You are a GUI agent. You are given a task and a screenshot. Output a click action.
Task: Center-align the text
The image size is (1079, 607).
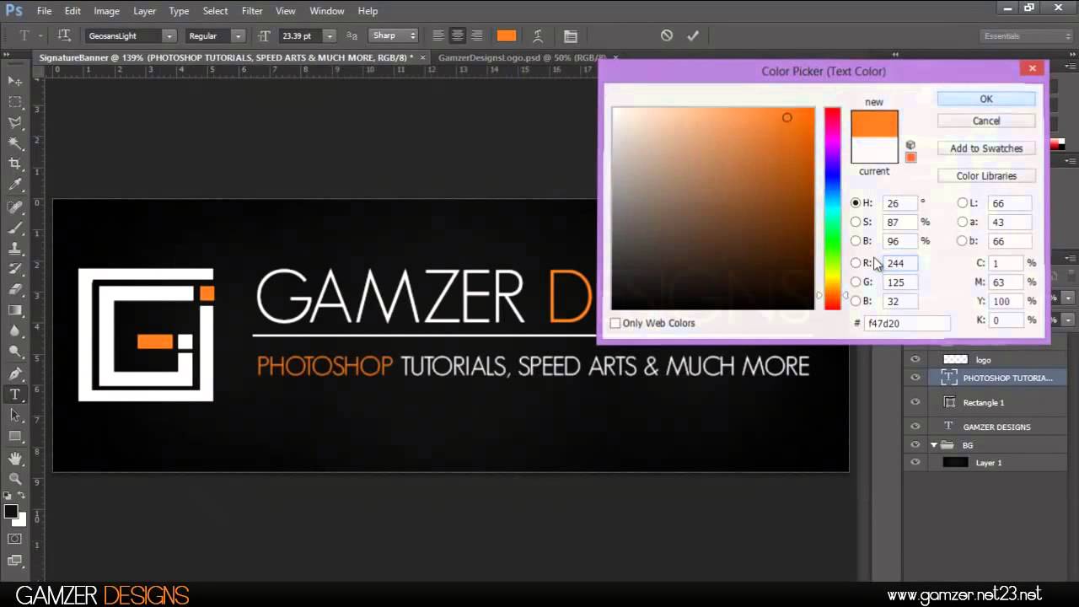[458, 35]
